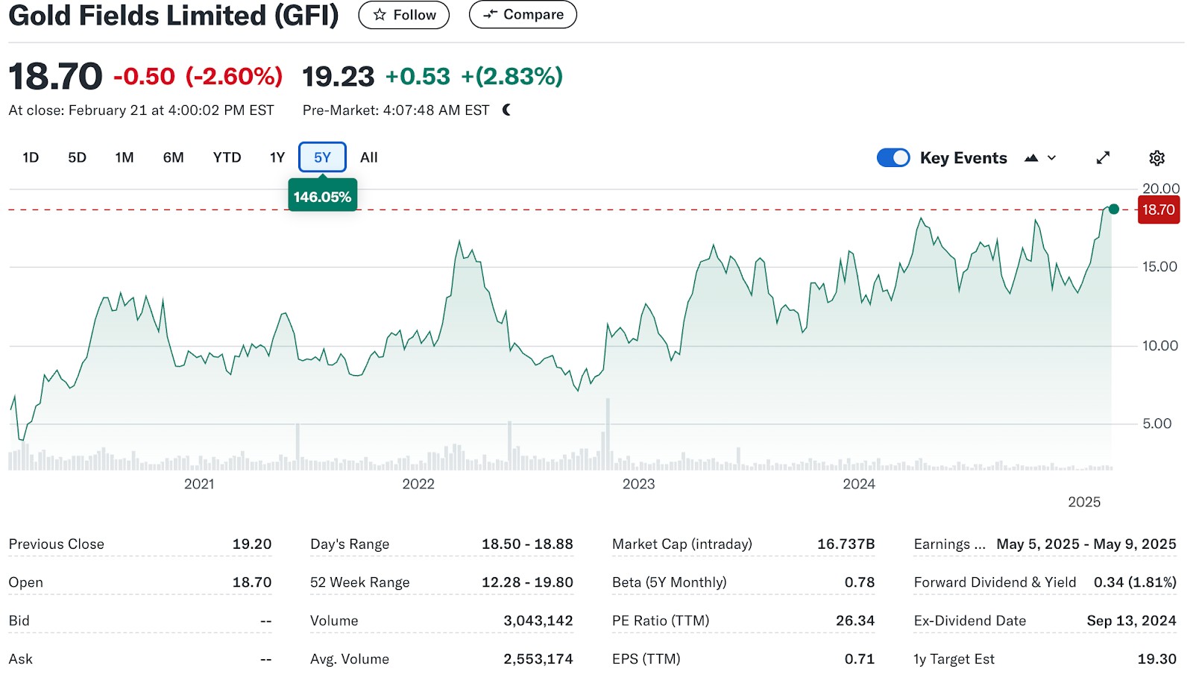Screen dimensions: 1193x683
Task: Click Earnings date May 5, 2025 - May 9, 2025
Action: (1086, 544)
